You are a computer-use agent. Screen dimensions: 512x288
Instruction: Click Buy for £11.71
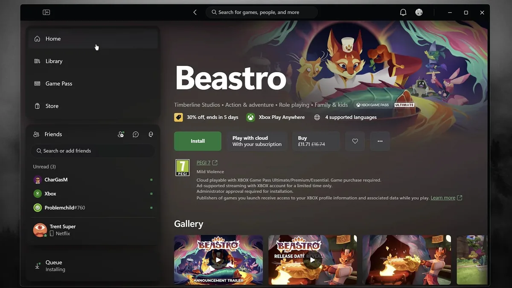pyautogui.click(x=316, y=141)
